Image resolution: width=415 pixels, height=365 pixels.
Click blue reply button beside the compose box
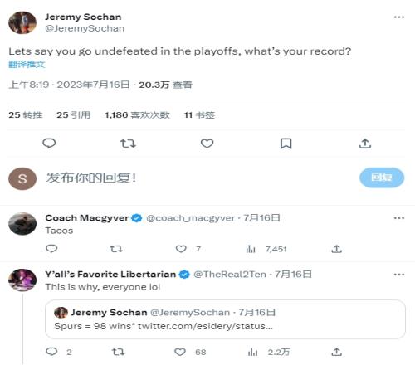pyautogui.click(x=382, y=178)
